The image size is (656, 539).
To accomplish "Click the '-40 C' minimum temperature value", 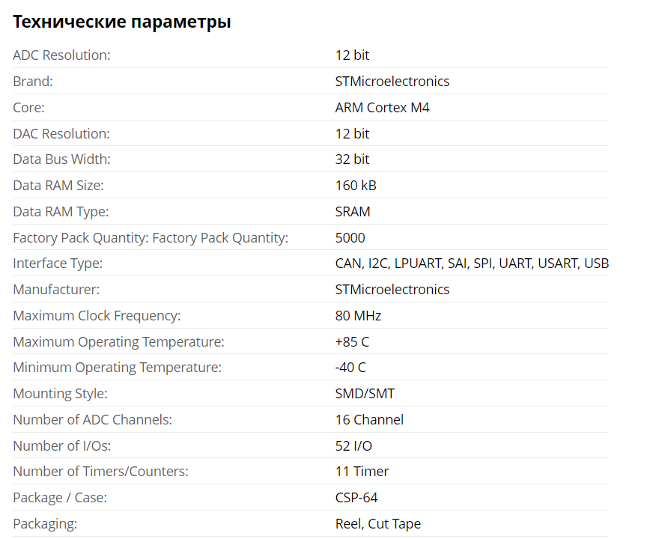I will tap(350, 368).
